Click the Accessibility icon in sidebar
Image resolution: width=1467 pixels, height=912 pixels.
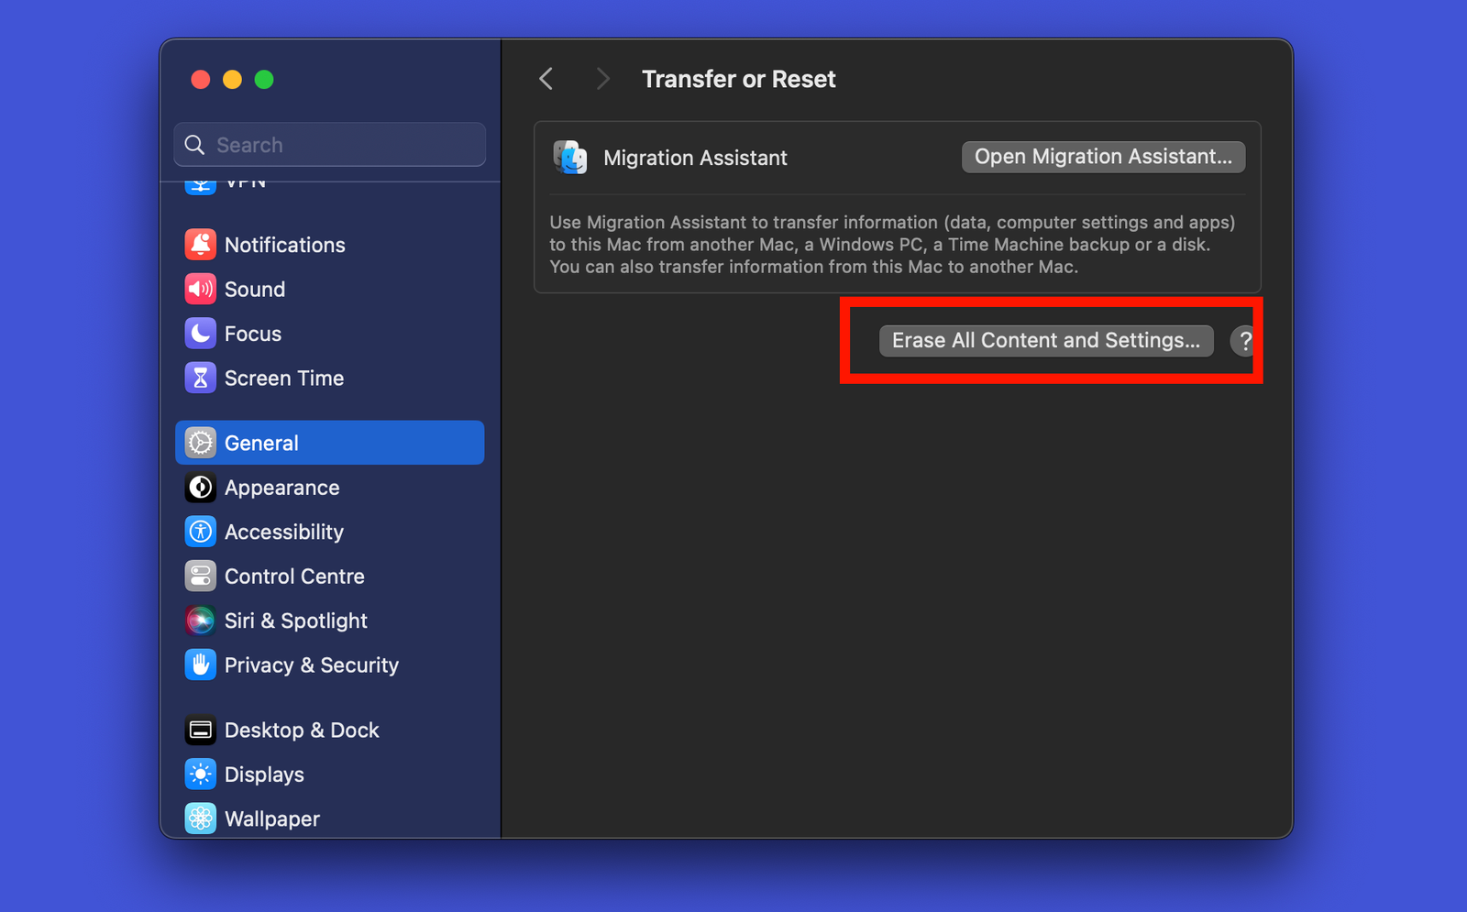click(x=200, y=532)
